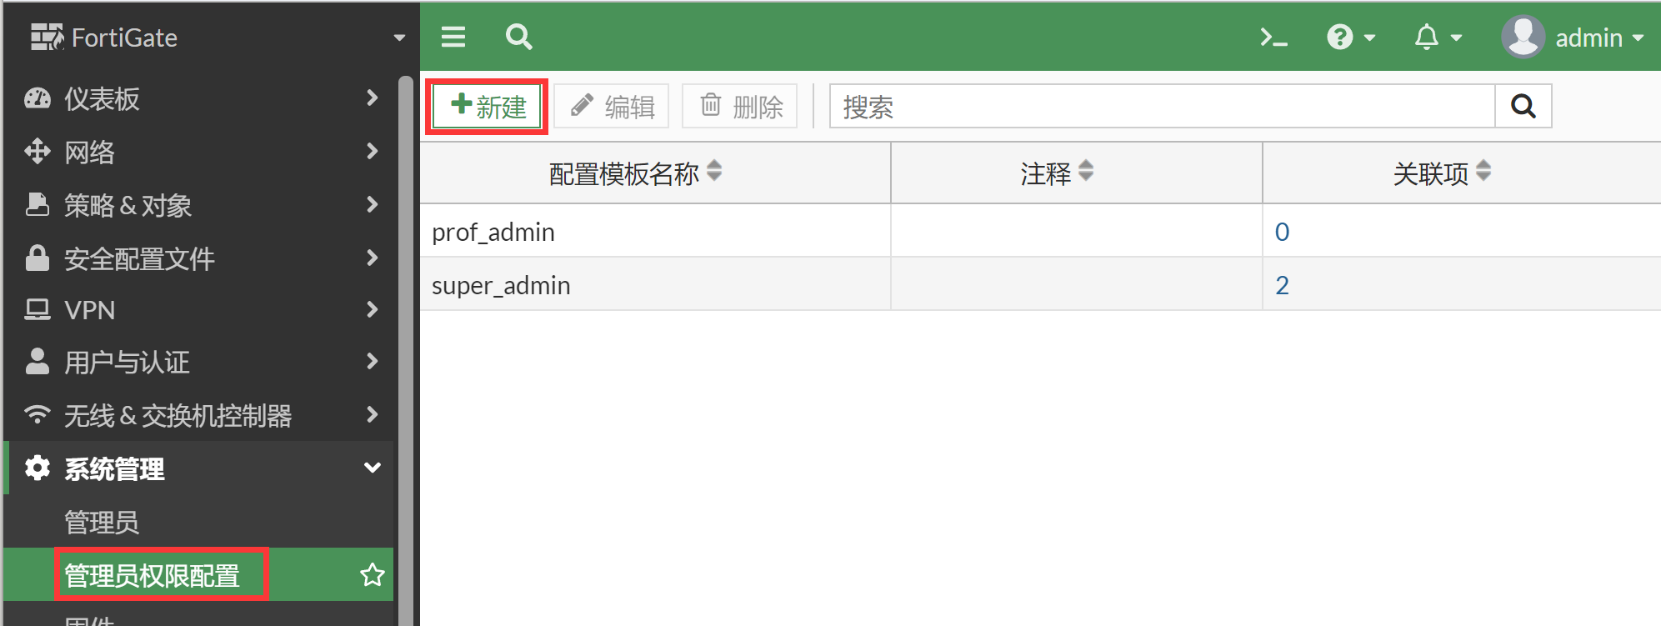
Task: Favorite the admin profiles page star
Action: pos(372,574)
